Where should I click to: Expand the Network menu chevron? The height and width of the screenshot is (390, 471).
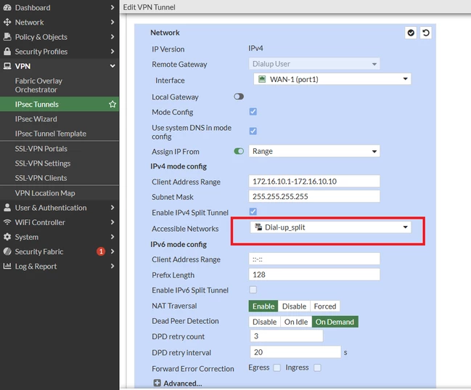[112, 22]
